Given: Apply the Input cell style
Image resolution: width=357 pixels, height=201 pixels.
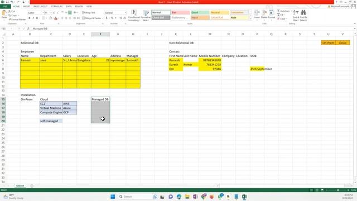Looking at the screenshot, I should point(200,17).
